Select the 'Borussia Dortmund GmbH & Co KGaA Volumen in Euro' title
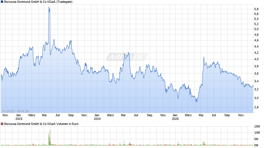 pos(41,124)
